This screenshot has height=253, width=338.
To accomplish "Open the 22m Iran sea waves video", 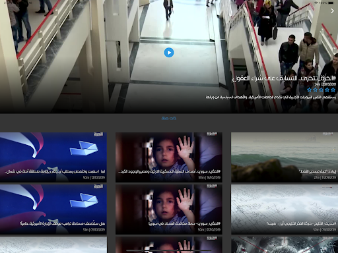I will [285, 157].
